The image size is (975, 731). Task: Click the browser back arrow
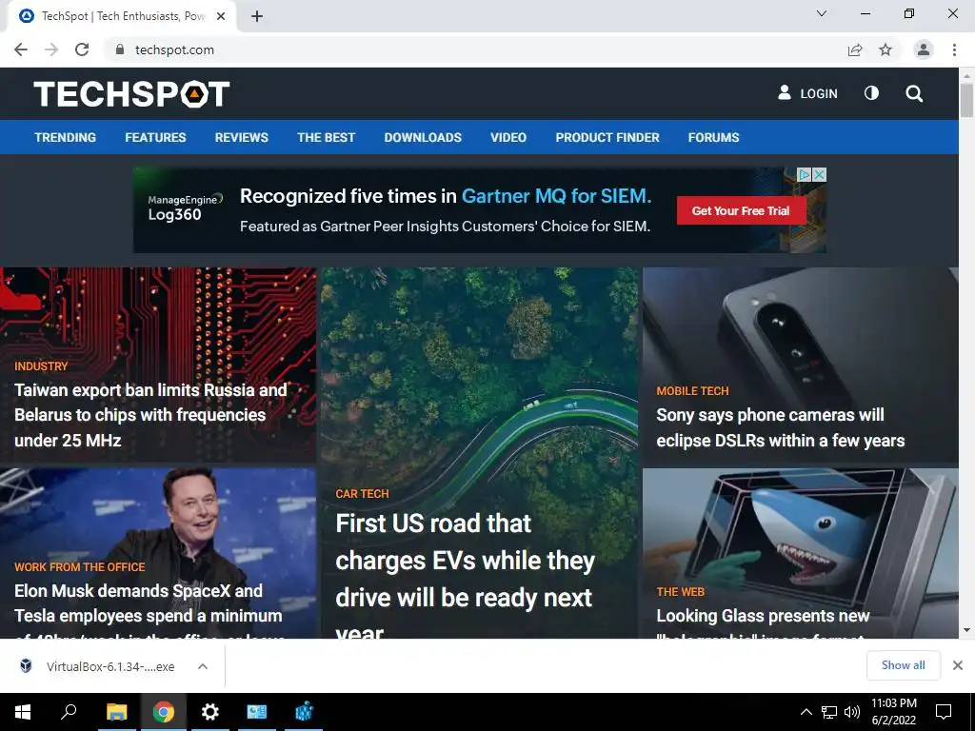(21, 49)
